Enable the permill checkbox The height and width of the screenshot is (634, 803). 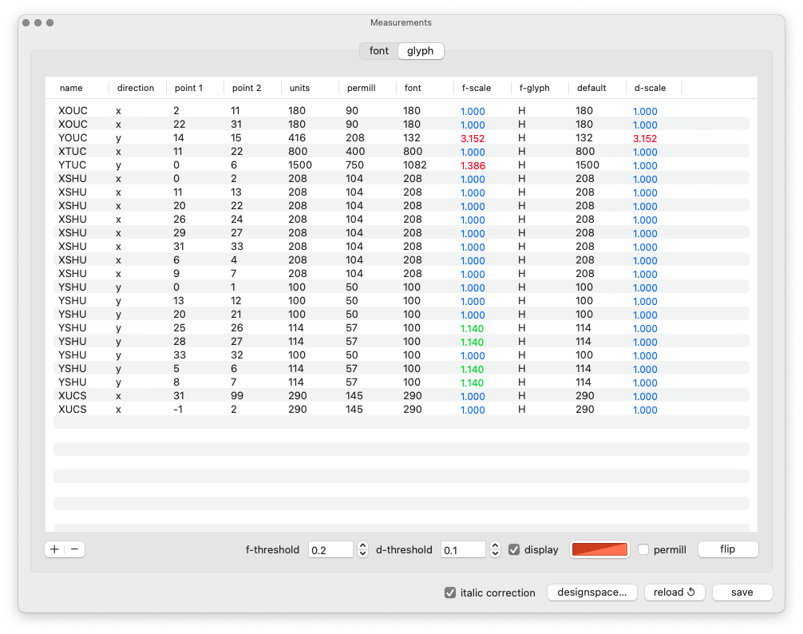[x=643, y=549]
